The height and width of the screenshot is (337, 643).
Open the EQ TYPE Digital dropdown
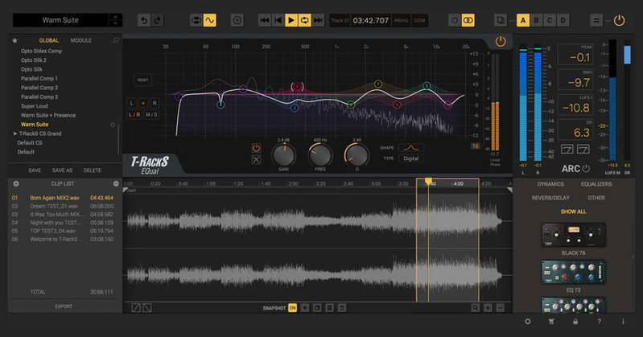(411, 159)
